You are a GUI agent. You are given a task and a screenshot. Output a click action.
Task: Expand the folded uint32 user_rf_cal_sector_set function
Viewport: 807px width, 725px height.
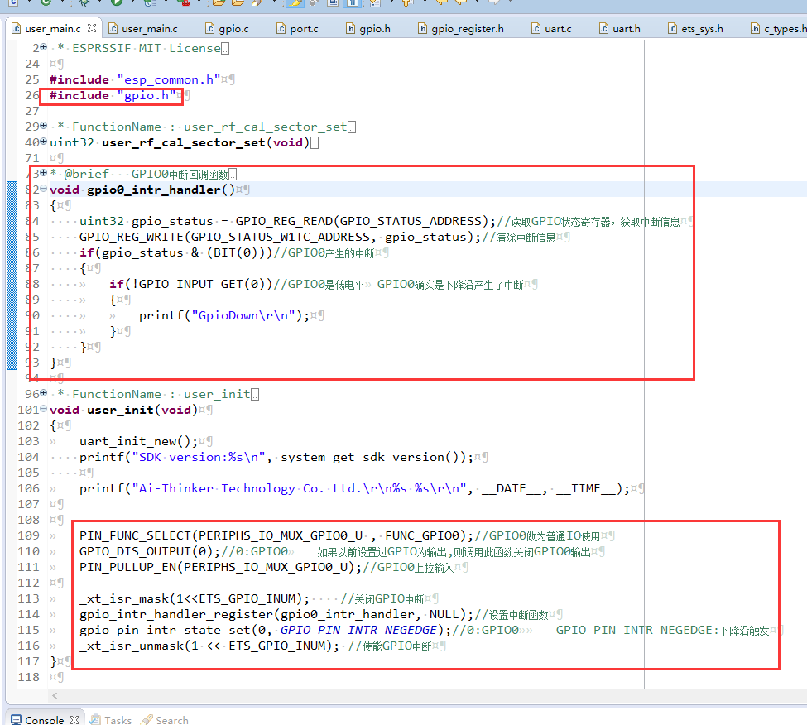(44, 142)
